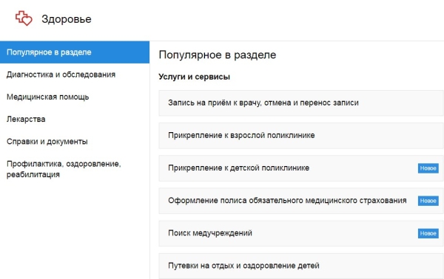
Task: Open Запись на приём к врачу service
Action: point(301,103)
